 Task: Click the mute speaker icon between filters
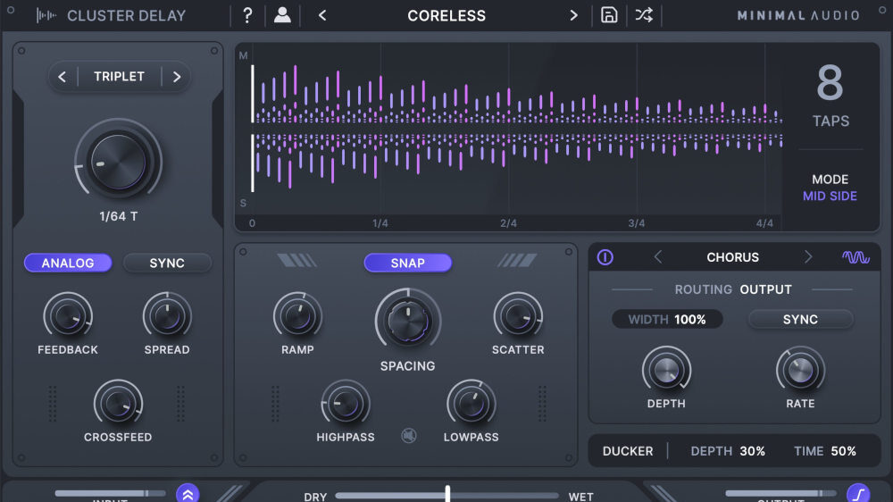click(408, 436)
